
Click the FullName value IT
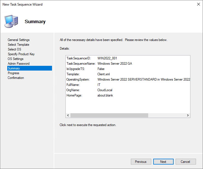click(x=99, y=85)
